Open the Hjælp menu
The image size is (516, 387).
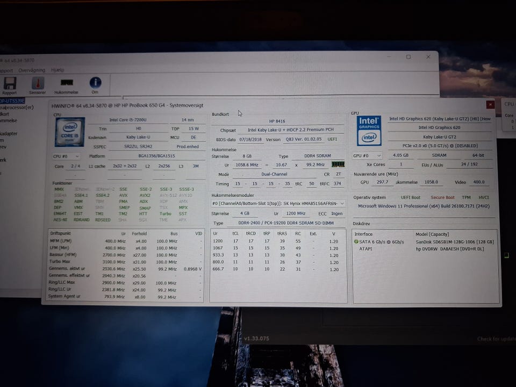[58, 70]
